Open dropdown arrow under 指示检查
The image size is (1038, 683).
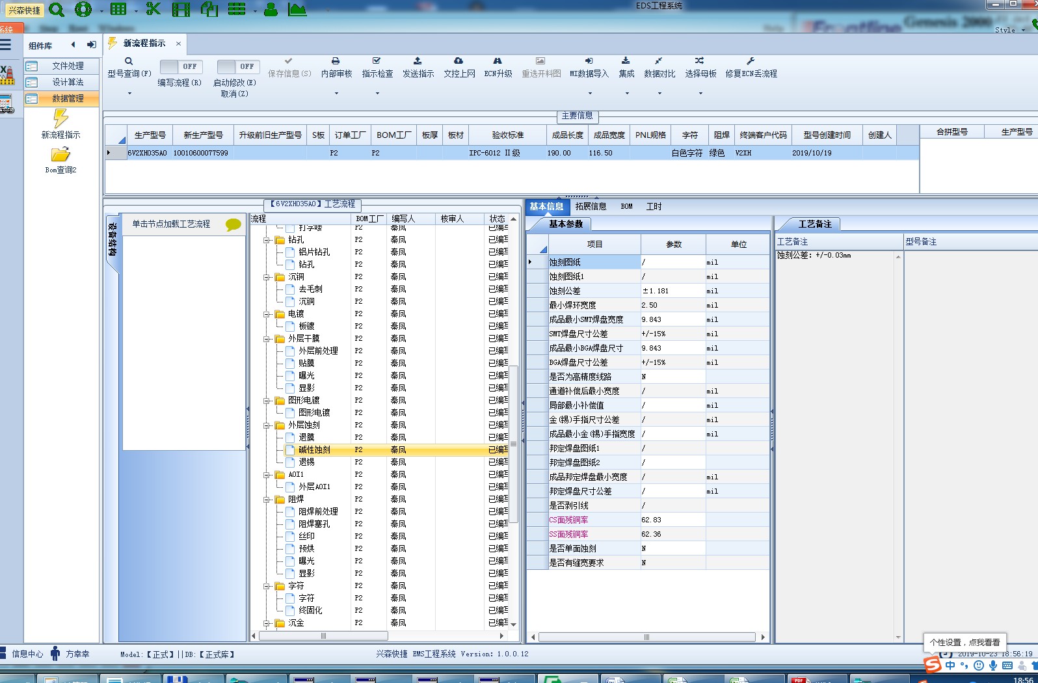[377, 94]
